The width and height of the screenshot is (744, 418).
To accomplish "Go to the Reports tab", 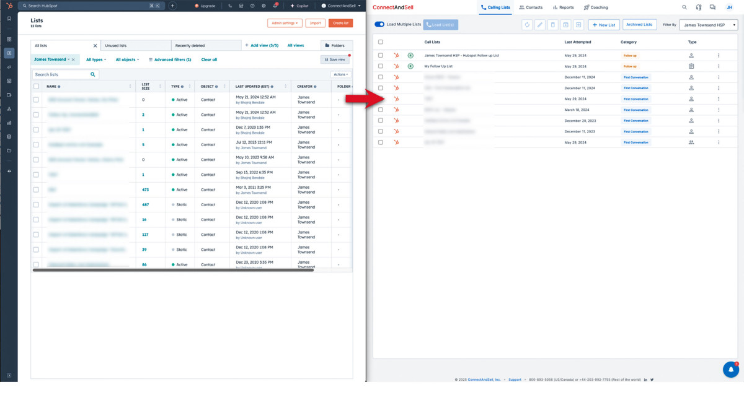I will 563,7.
